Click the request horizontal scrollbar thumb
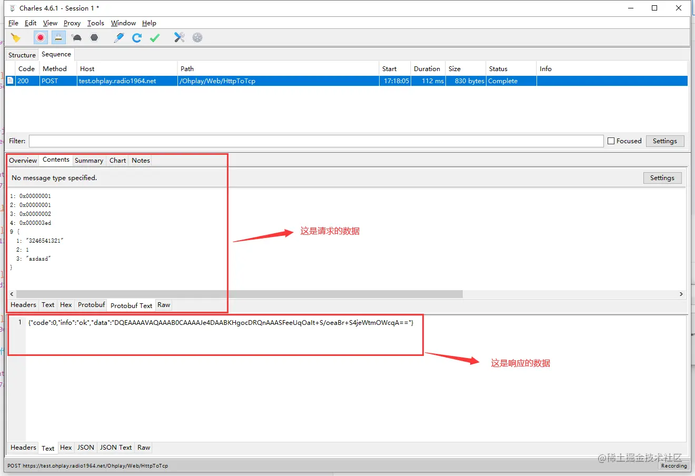This screenshot has width=695, height=476. tap(240, 294)
